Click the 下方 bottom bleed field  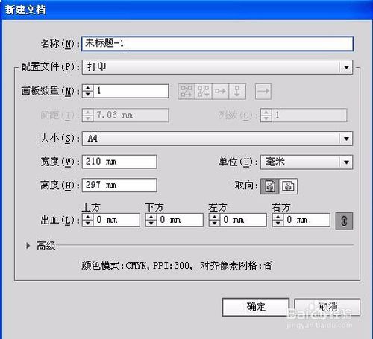pyautogui.click(x=180, y=220)
